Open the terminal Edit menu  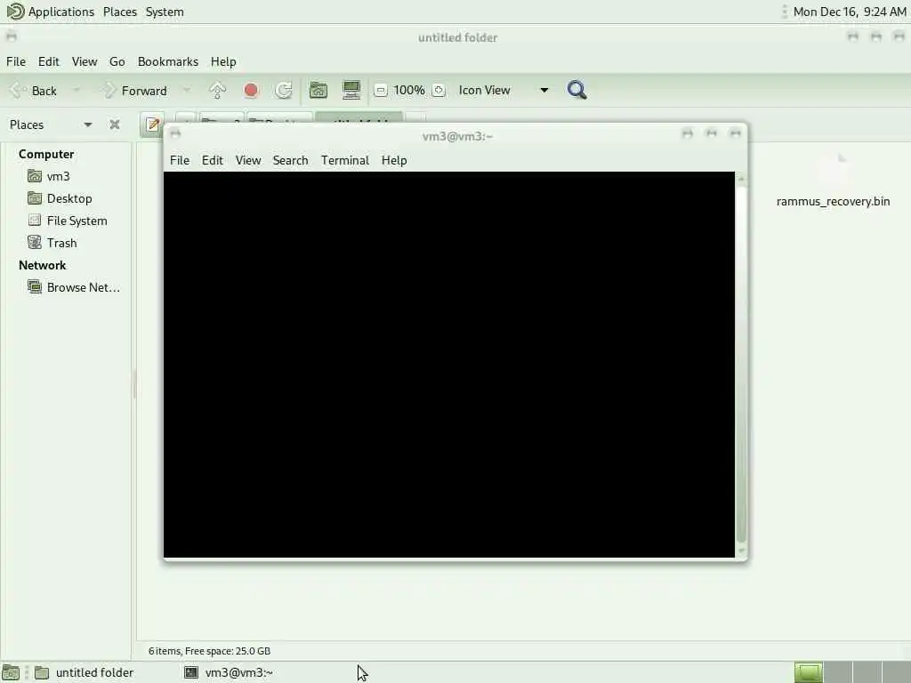pyautogui.click(x=212, y=160)
